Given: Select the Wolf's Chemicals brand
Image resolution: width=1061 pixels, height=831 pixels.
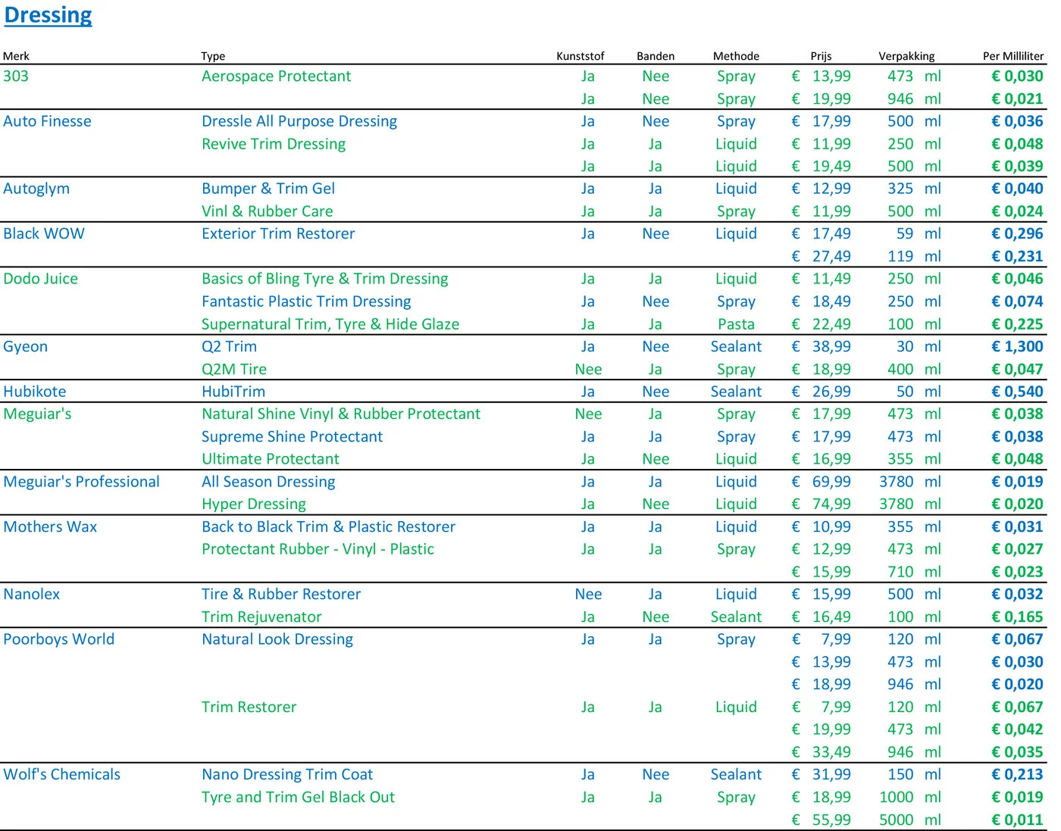Looking at the screenshot, I should coord(62,775).
